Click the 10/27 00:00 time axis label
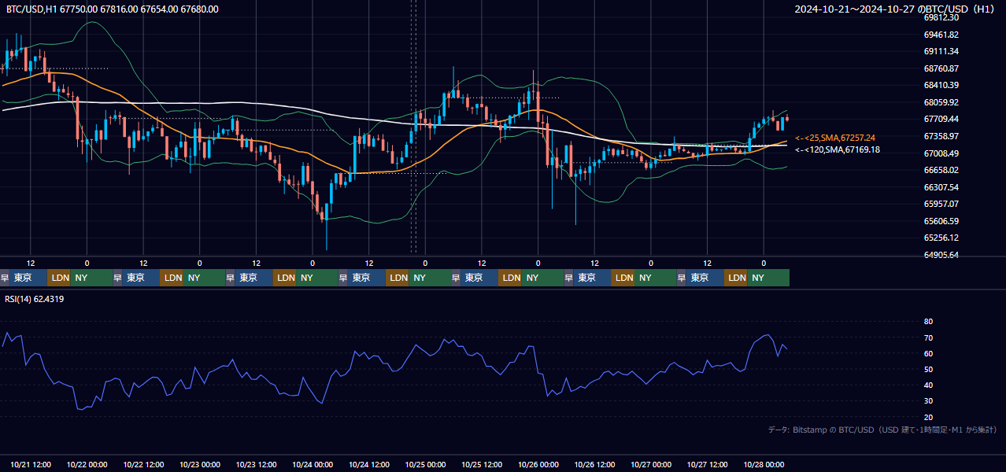Image resolution: width=1006 pixels, height=472 pixels. pos(651,464)
